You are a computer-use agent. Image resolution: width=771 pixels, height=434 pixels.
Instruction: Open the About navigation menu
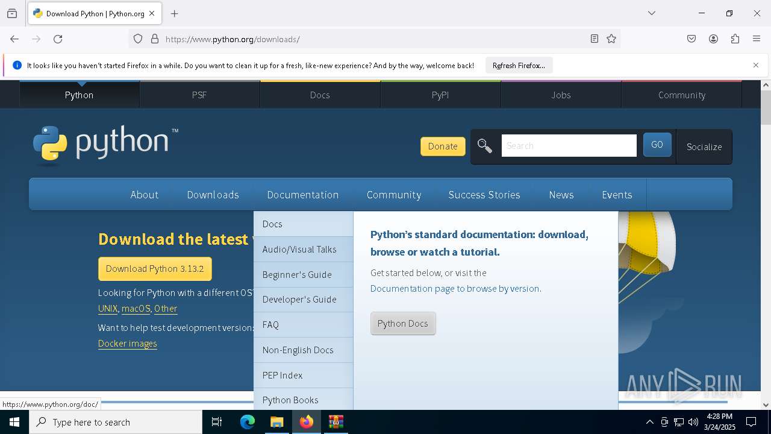click(145, 195)
